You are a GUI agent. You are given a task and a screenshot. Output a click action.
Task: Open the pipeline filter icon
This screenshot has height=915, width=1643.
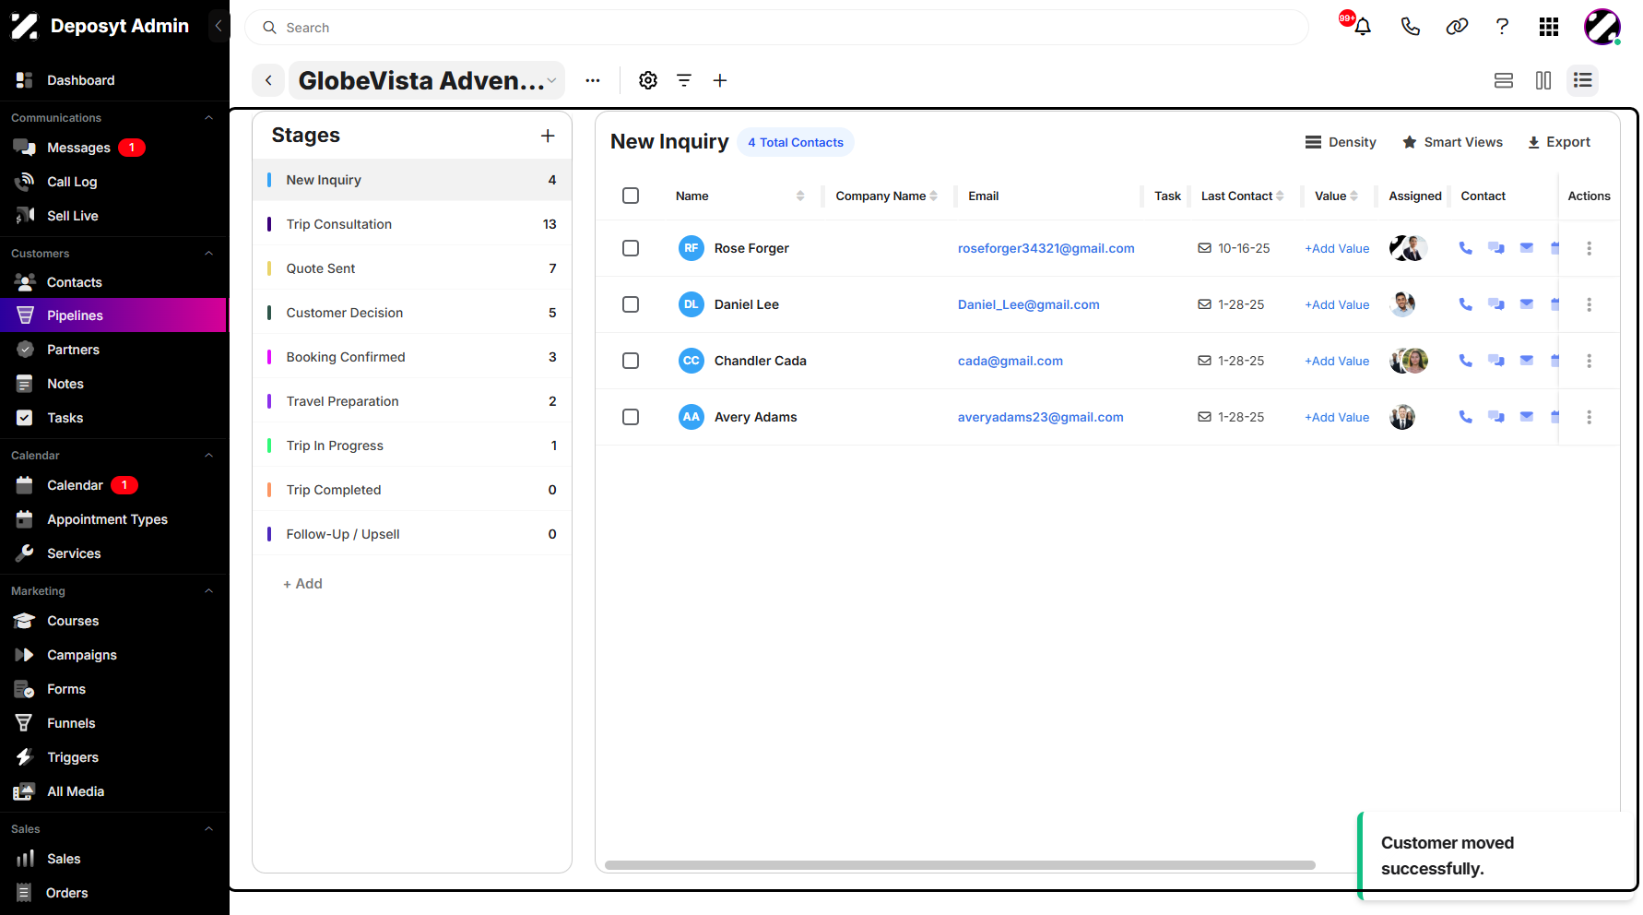point(684,80)
